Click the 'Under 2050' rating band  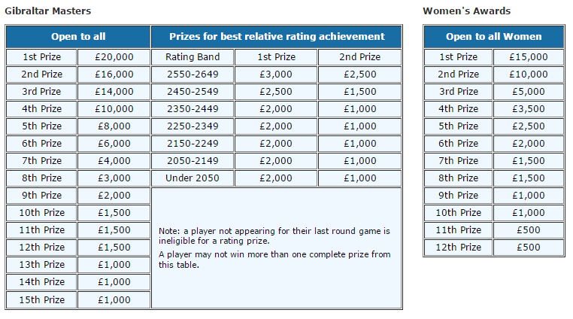pos(193,178)
